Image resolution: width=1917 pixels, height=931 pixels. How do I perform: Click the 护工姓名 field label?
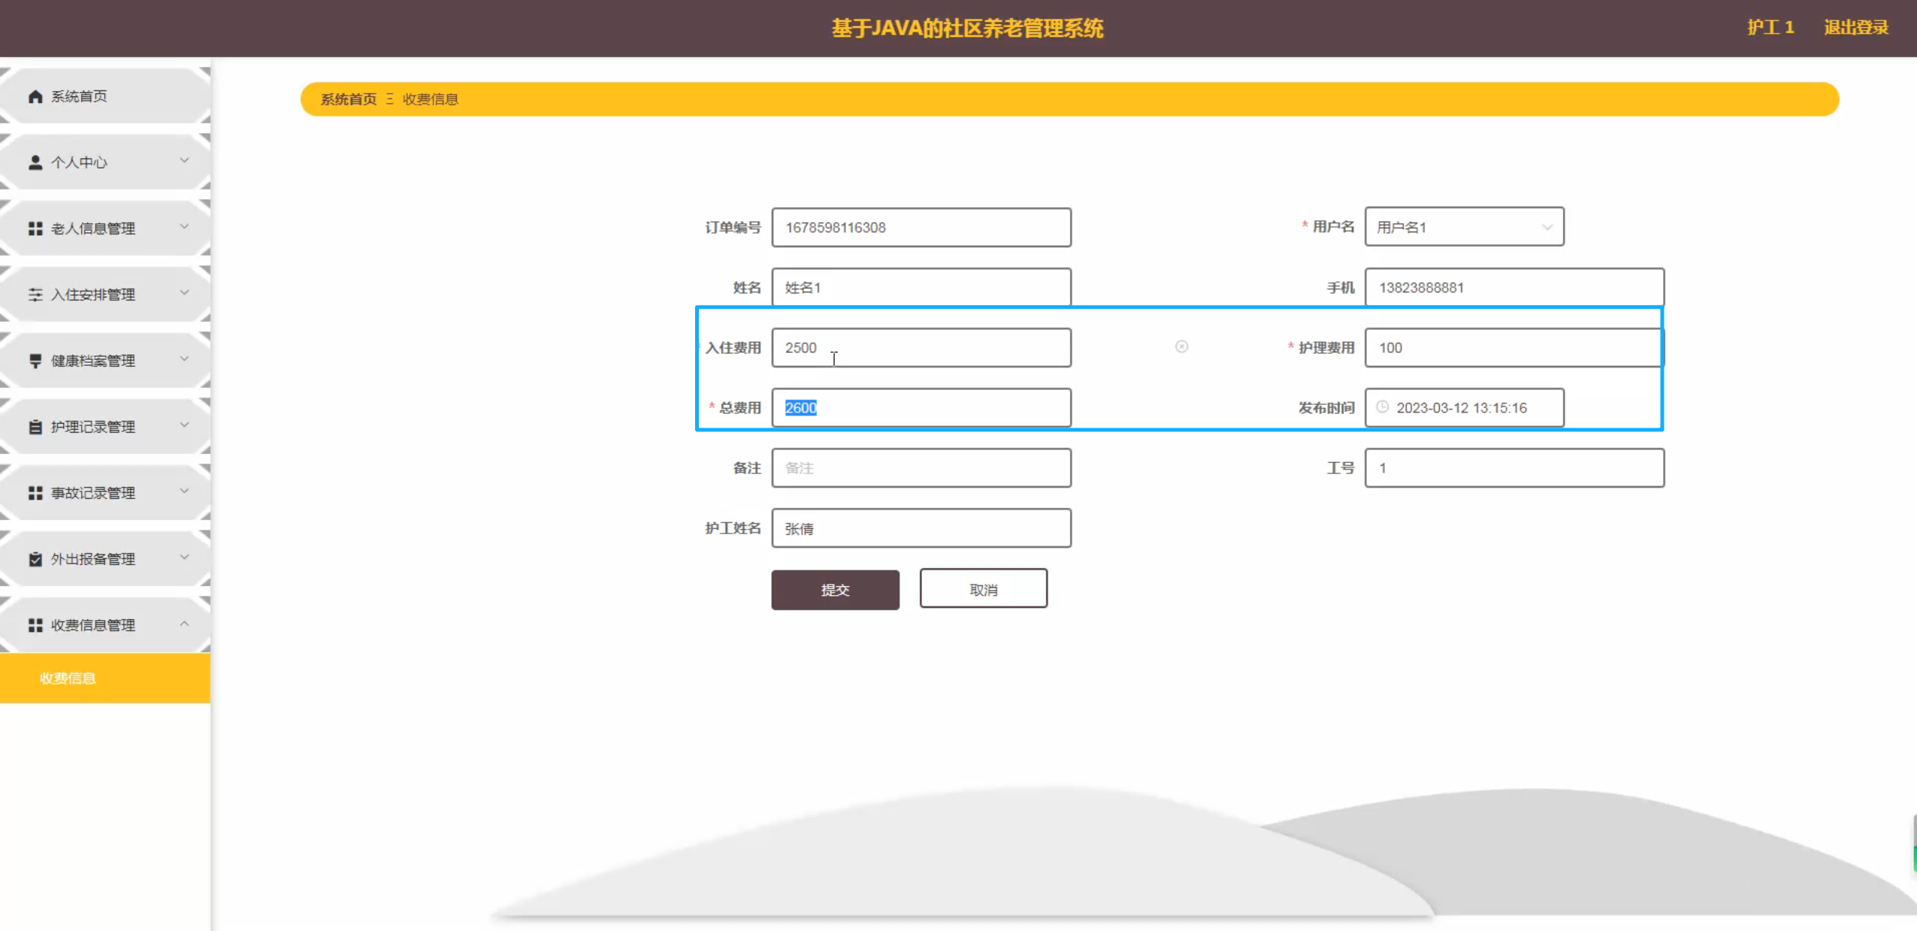[733, 528]
